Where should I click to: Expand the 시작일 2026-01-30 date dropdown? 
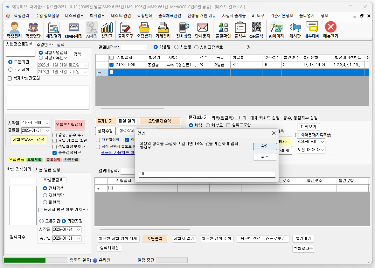point(47,123)
